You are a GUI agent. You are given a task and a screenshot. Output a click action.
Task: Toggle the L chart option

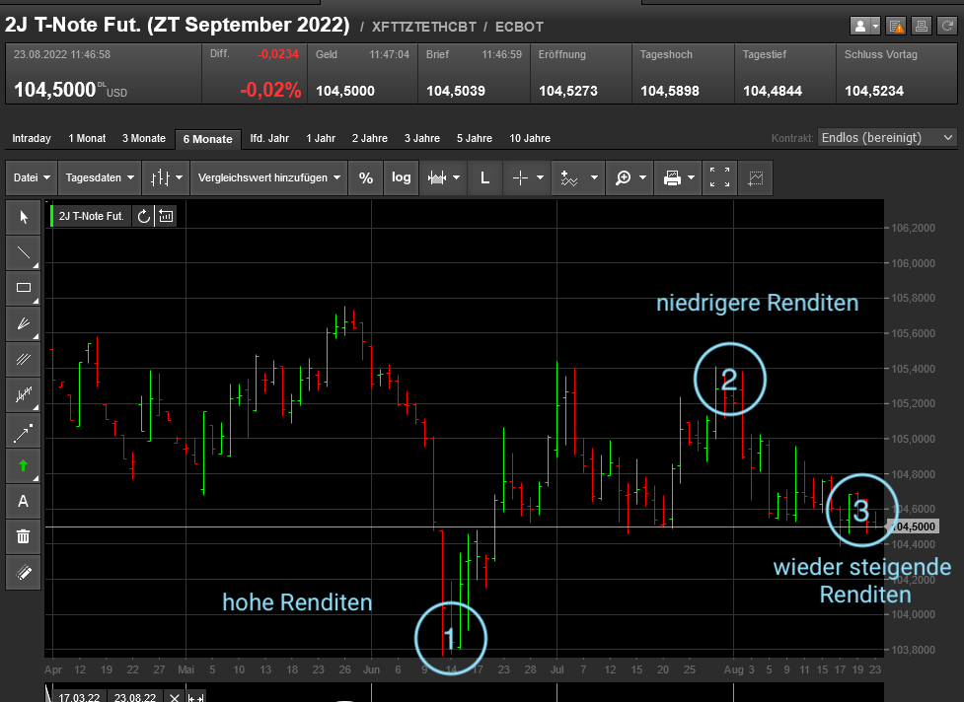(x=484, y=177)
